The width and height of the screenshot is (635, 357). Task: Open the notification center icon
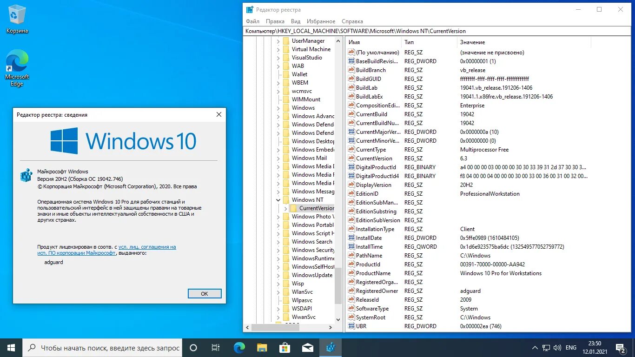click(x=620, y=348)
